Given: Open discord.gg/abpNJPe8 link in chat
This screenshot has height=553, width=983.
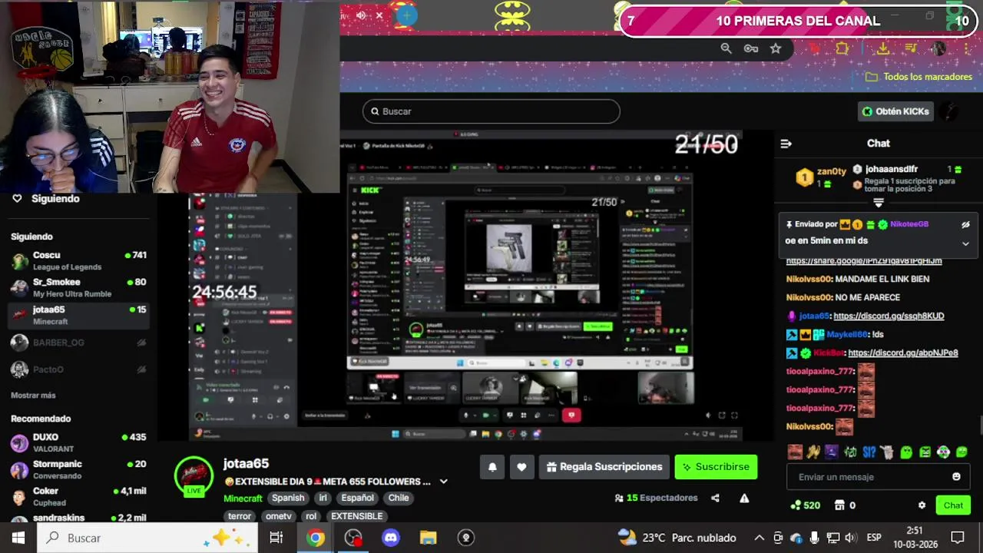Looking at the screenshot, I should [x=903, y=353].
